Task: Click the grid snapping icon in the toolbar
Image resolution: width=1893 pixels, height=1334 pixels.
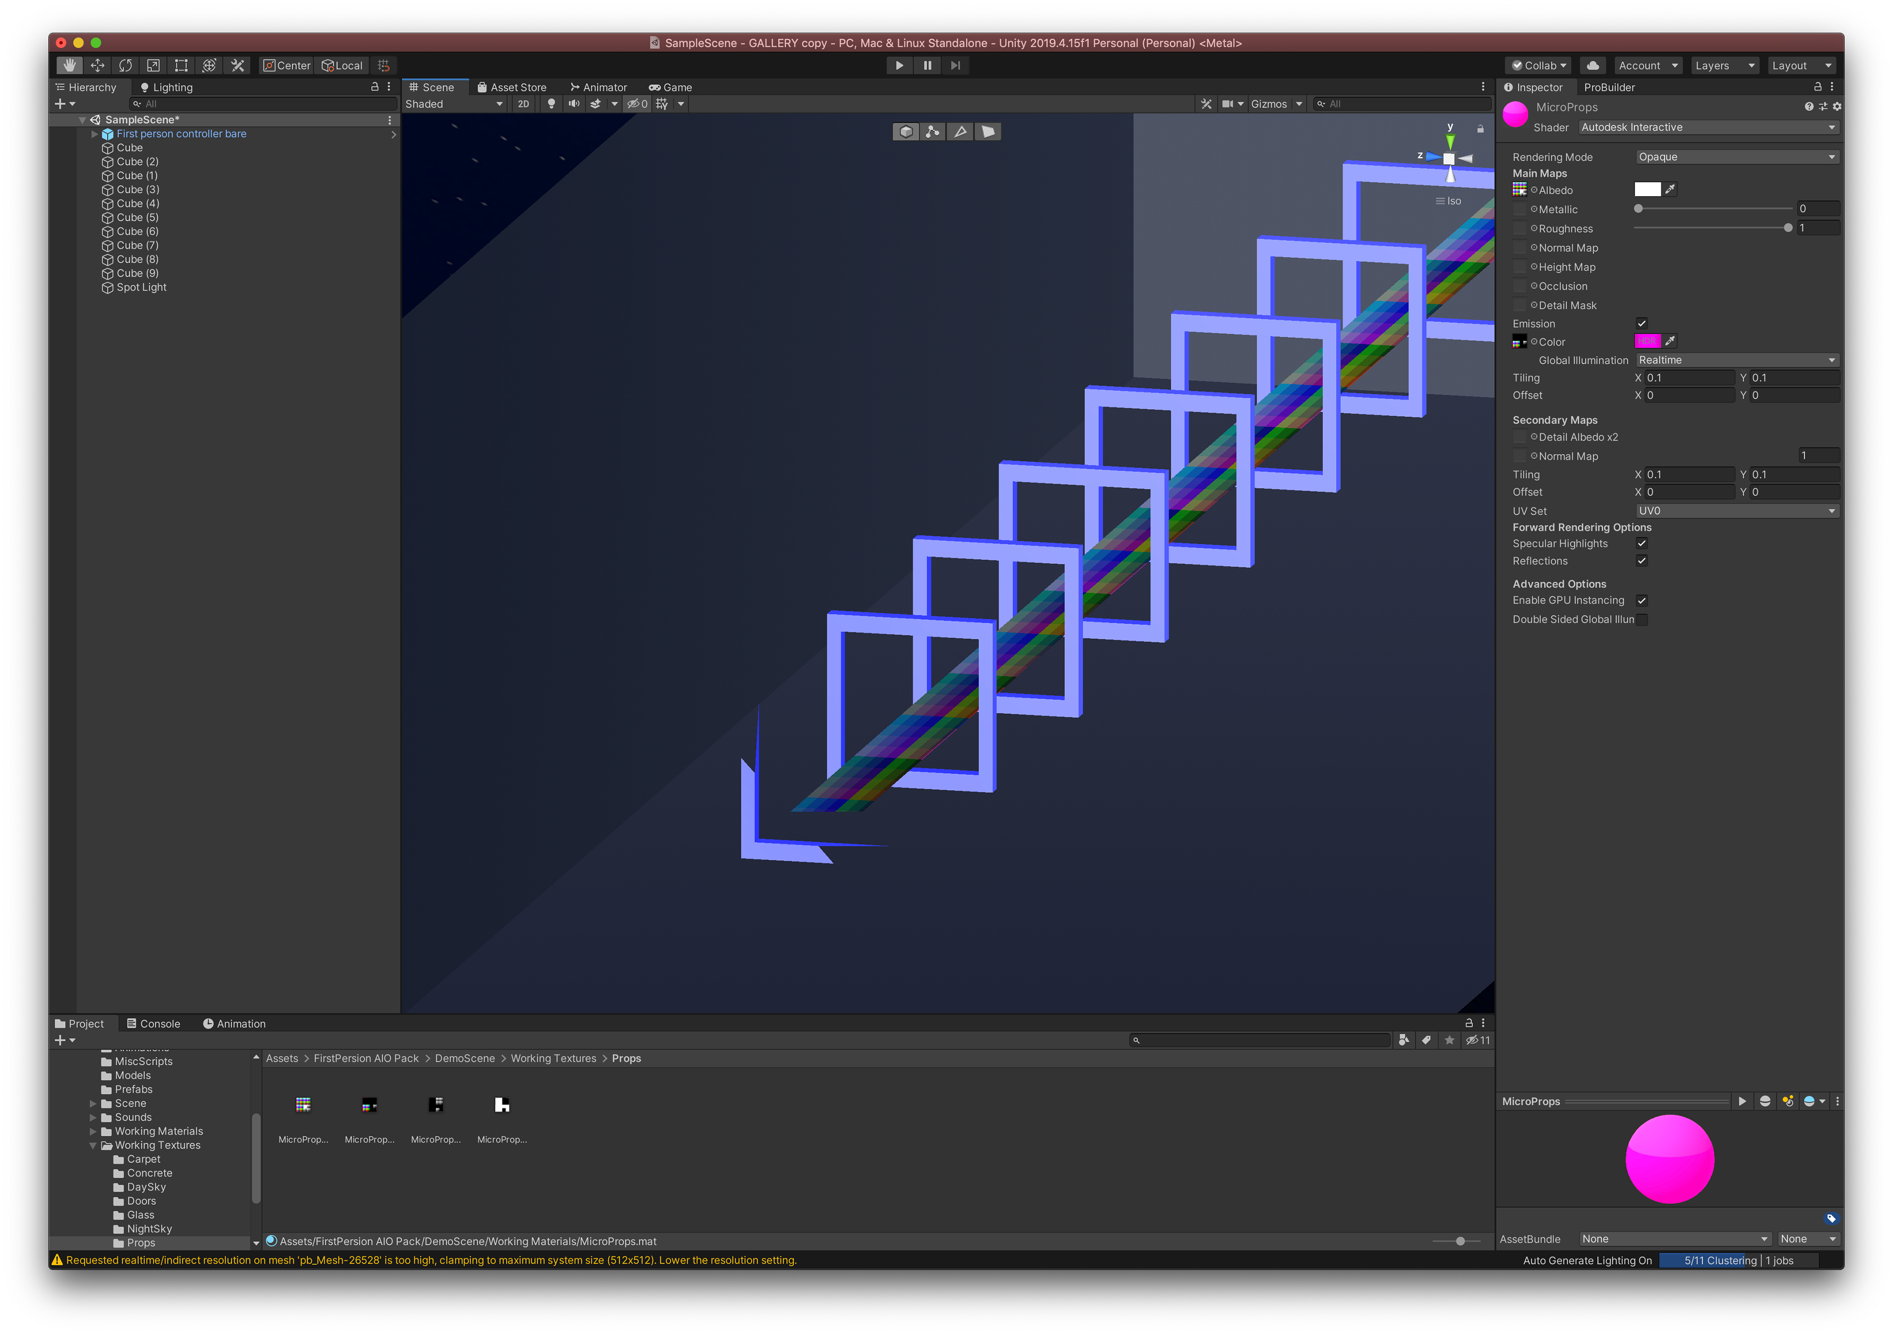Action: (x=384, y=65)
